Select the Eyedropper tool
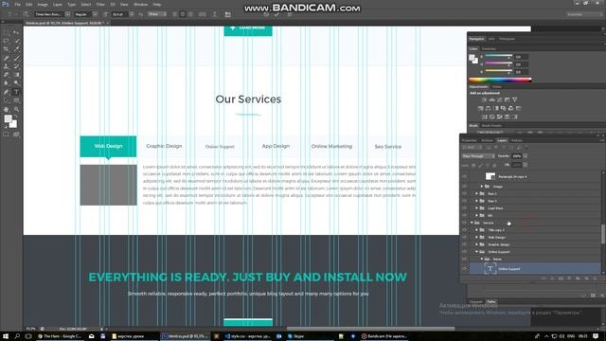606x341 pixels. click(x=16, y=49)
